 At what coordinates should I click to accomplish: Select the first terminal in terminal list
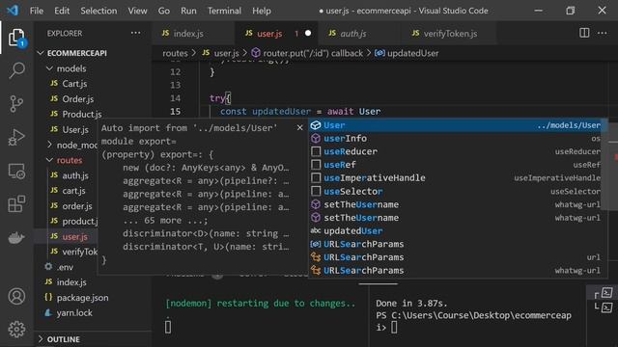point(607,292)
